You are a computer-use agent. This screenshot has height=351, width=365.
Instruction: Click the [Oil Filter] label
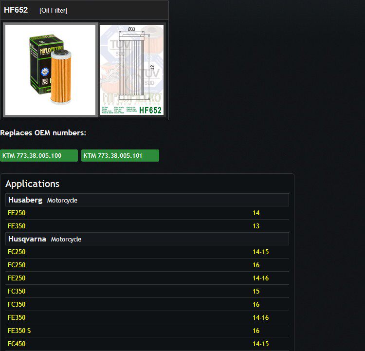(x=54, y=11)
